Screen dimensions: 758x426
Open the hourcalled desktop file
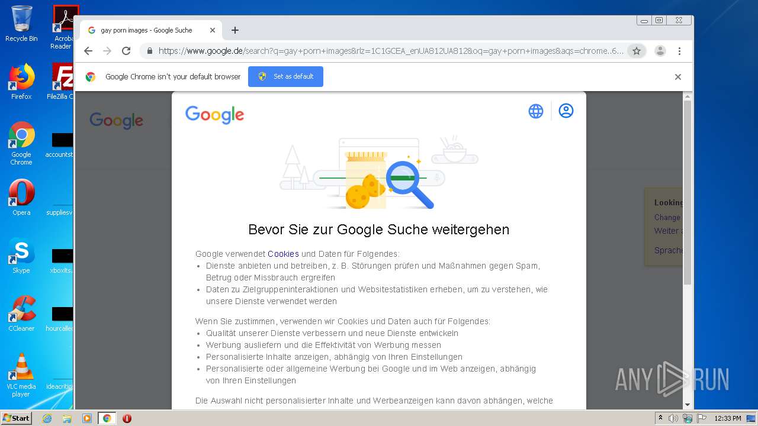(59, 318)
